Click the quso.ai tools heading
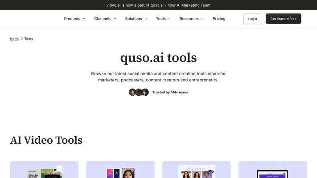The width and height of the screenshot is (317, 178). [x=159, y=58]
